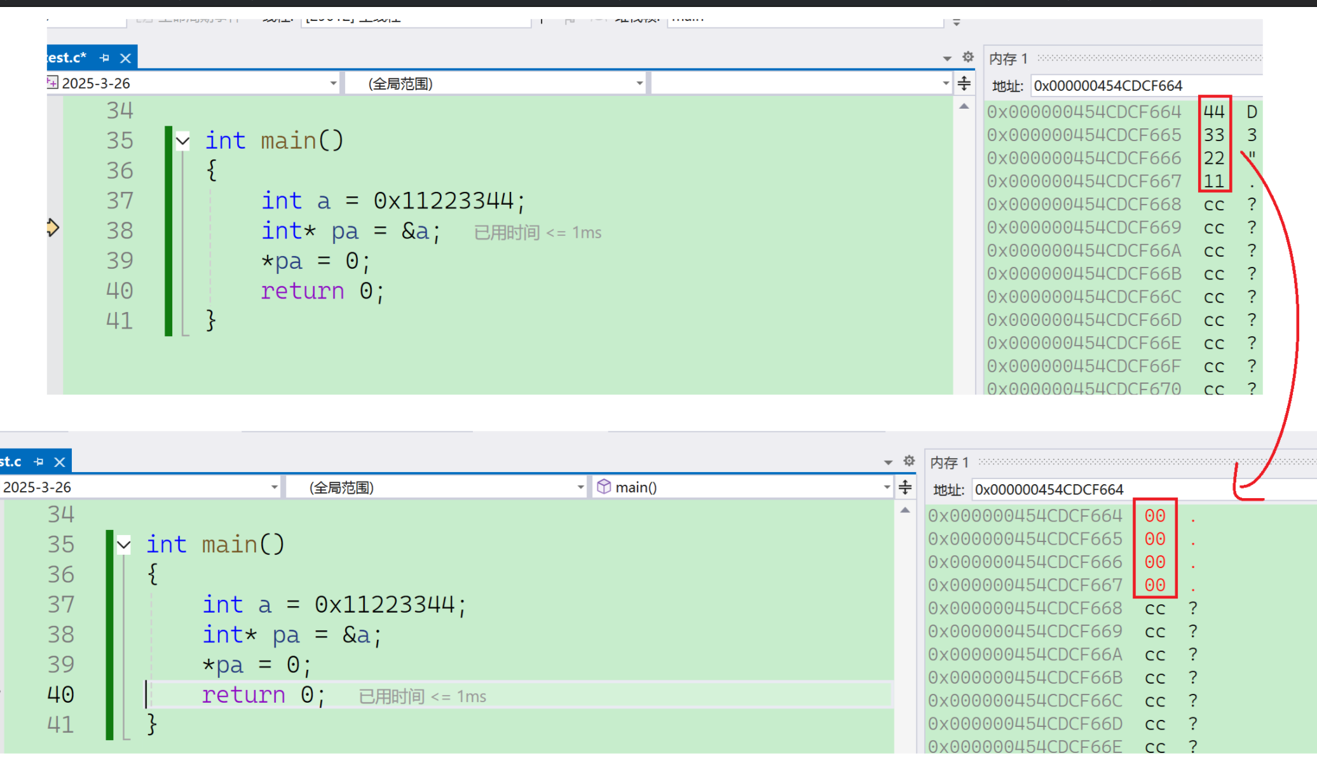Click split-window icon in bottom editor

coord(905,487)
